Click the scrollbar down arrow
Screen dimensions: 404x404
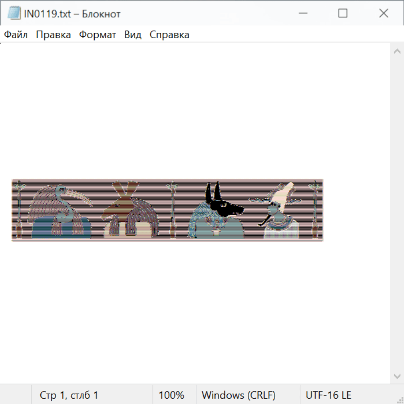[x=397, y=376]
